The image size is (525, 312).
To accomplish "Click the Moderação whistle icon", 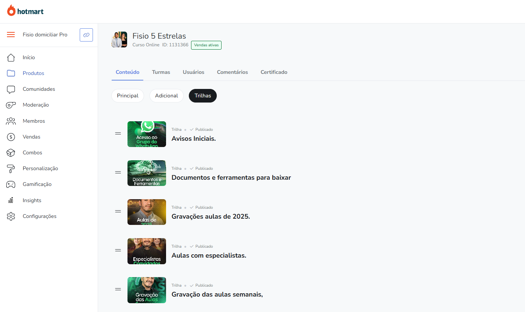I will click(11, 105).
